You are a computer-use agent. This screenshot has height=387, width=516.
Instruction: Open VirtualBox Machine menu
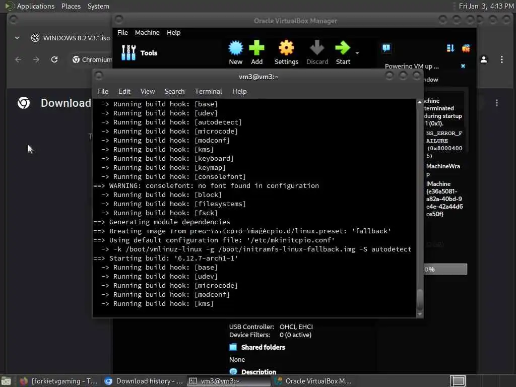147,33
